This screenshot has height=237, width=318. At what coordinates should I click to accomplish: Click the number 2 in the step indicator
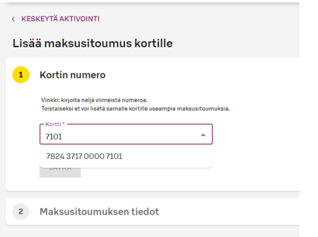tap(21, 211)
